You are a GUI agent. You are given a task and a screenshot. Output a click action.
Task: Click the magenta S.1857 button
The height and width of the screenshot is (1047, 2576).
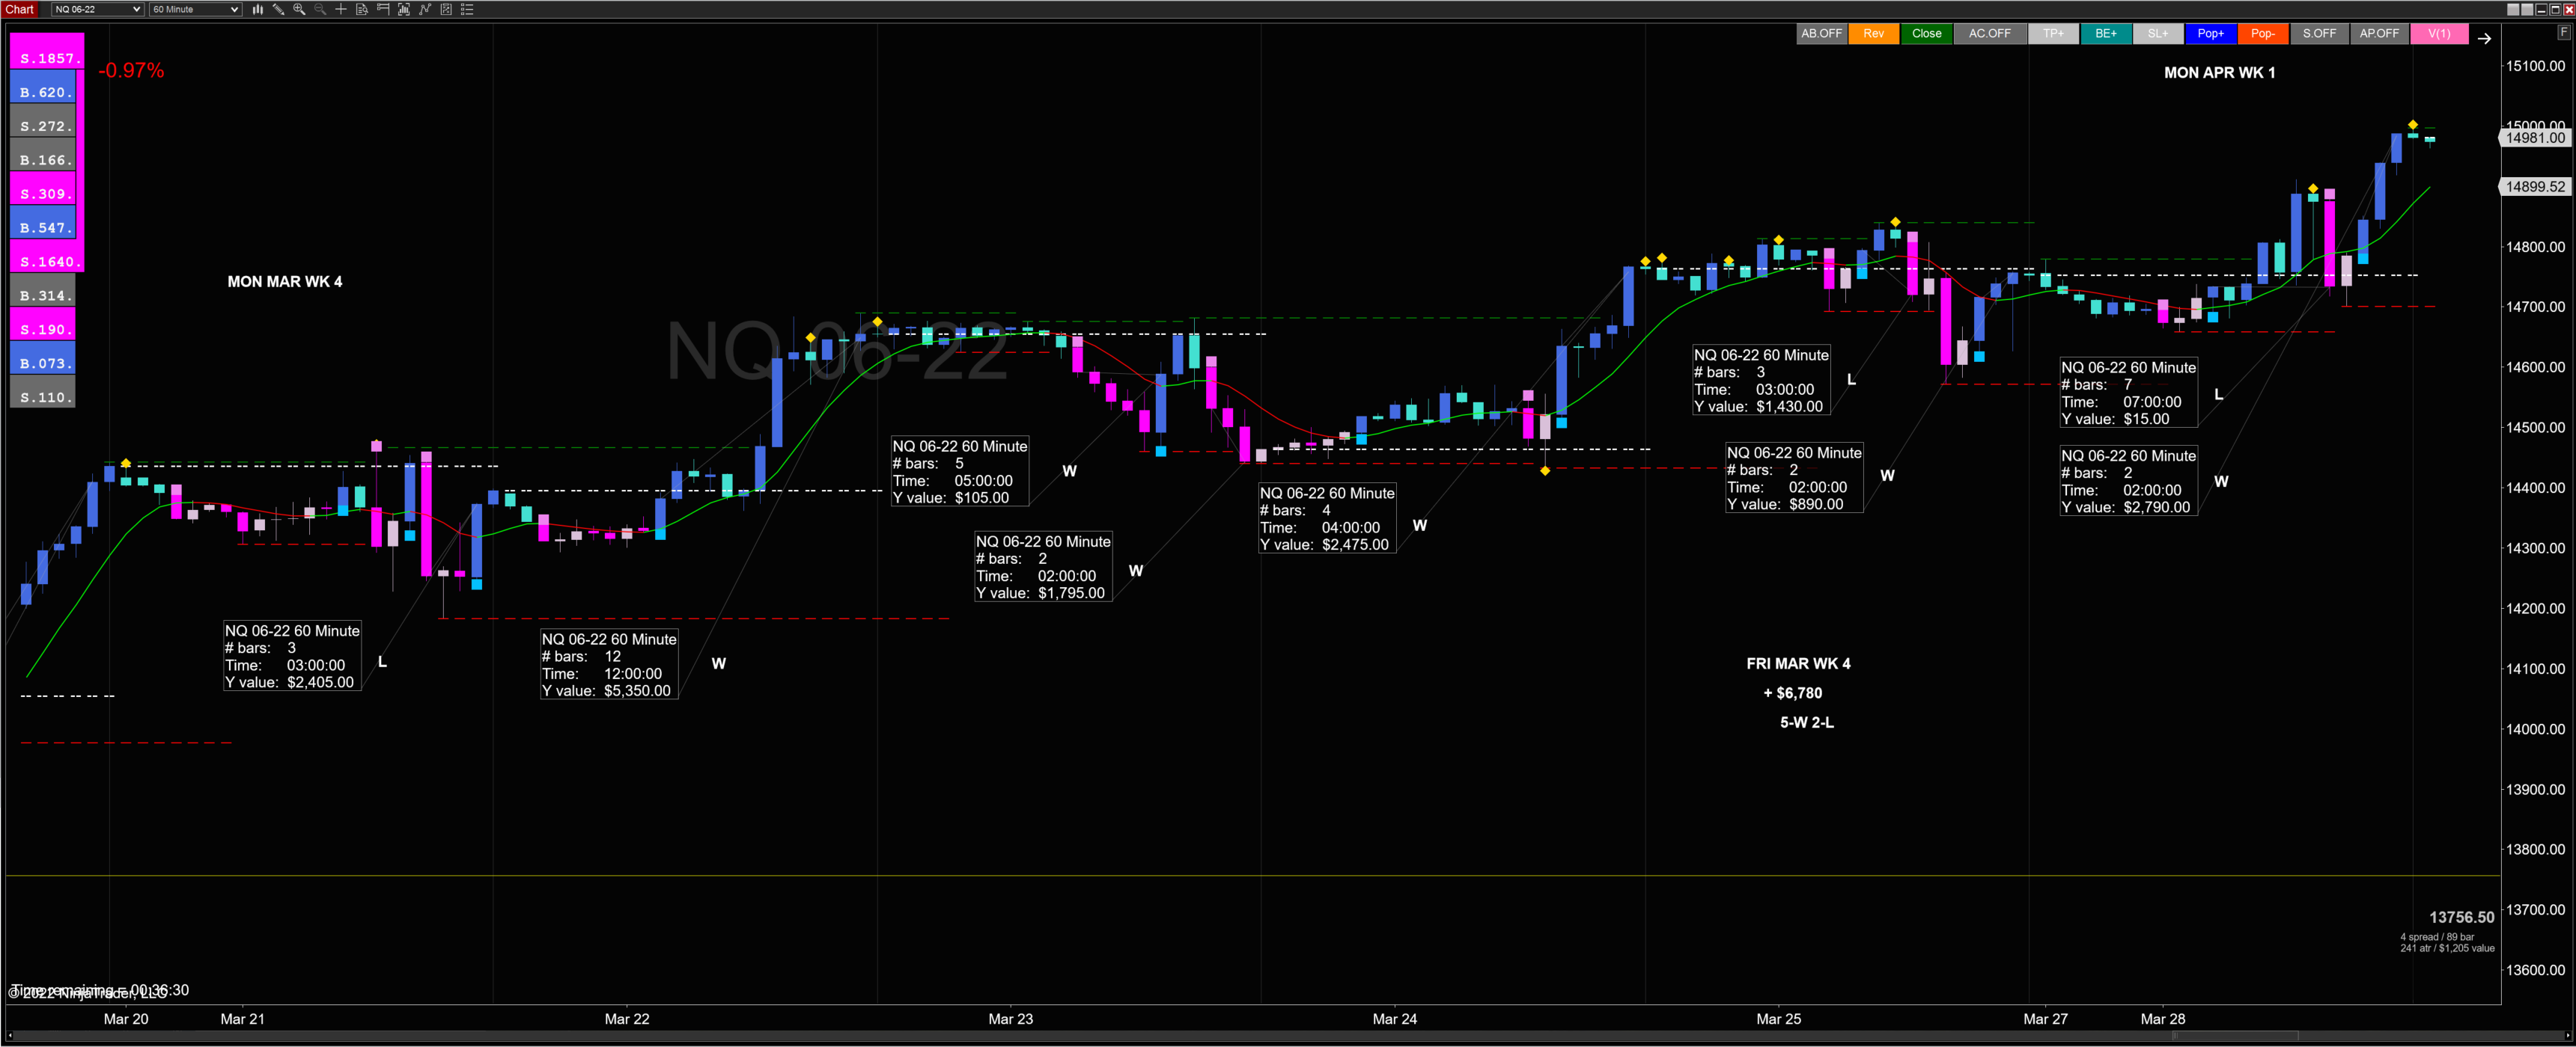click(x=47, y=51)
